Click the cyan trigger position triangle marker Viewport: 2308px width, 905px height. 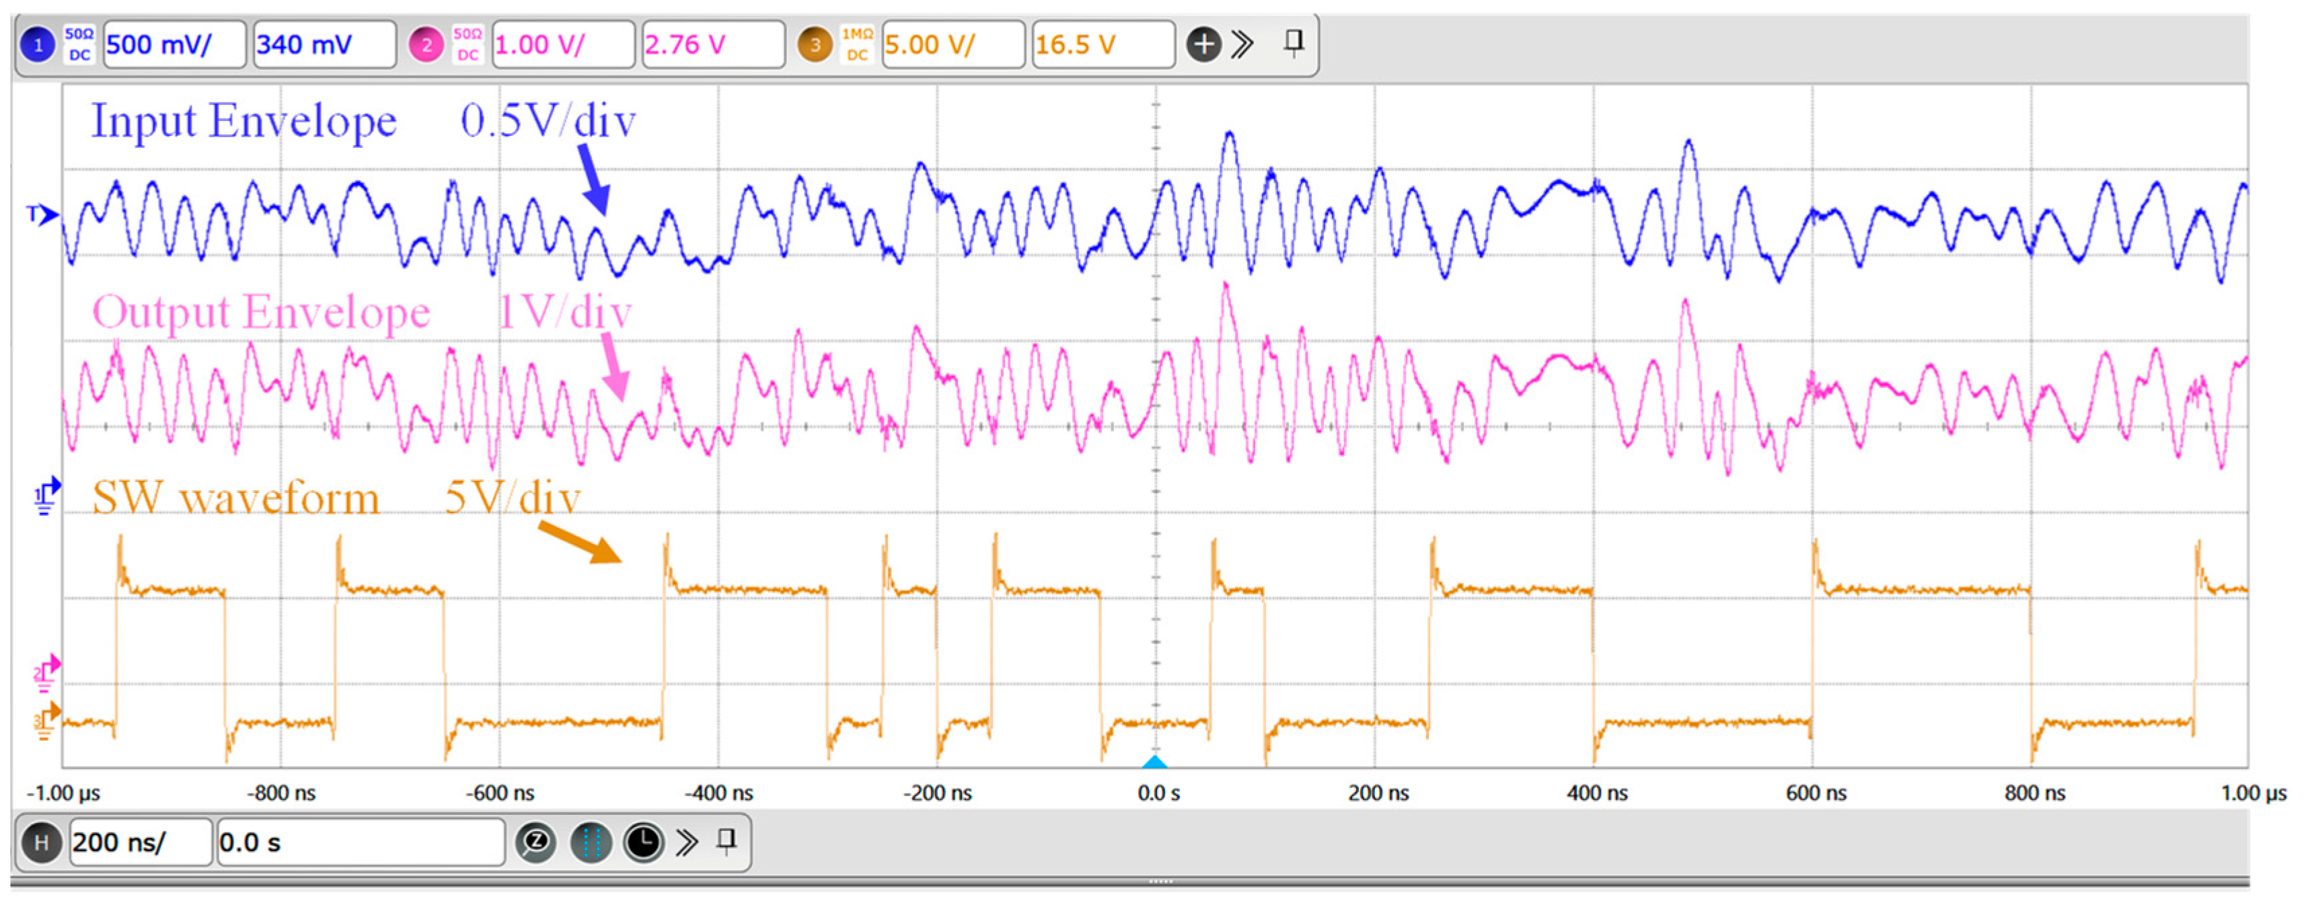coord(1155,762)
